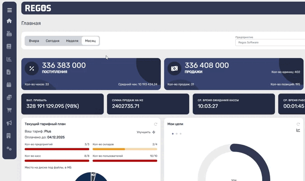Open the documents sidebar icon
305x181 pixels.
click(9, 72)
